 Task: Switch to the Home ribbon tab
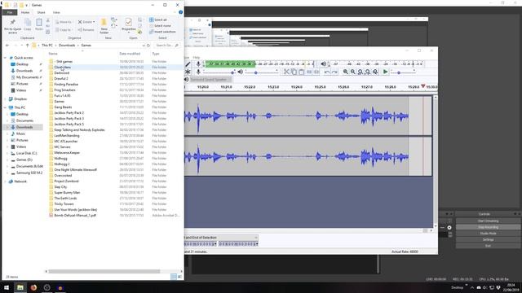click(25, 12)
